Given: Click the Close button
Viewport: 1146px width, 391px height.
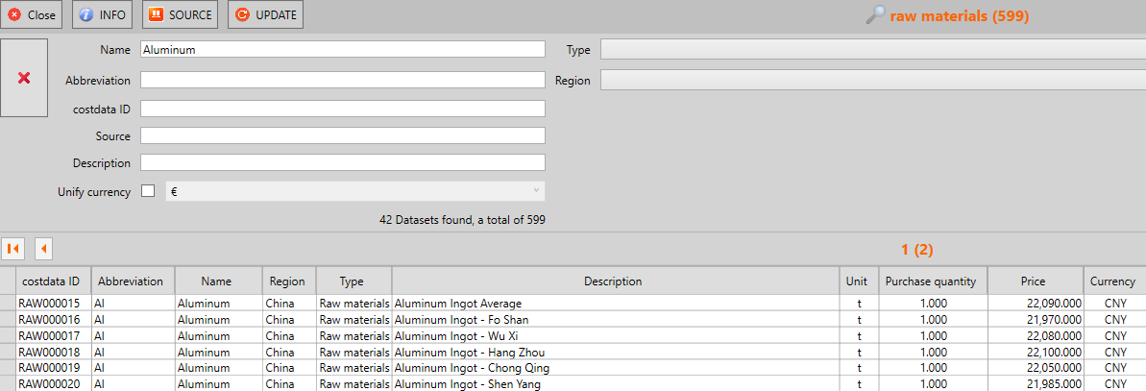Looking at the screenshot, I should click(32, 14).
